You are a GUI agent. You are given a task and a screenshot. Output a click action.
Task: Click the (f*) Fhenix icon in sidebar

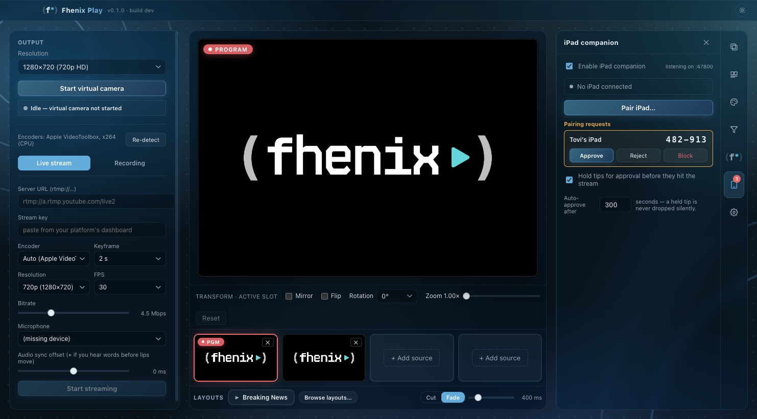coord(734,157)
